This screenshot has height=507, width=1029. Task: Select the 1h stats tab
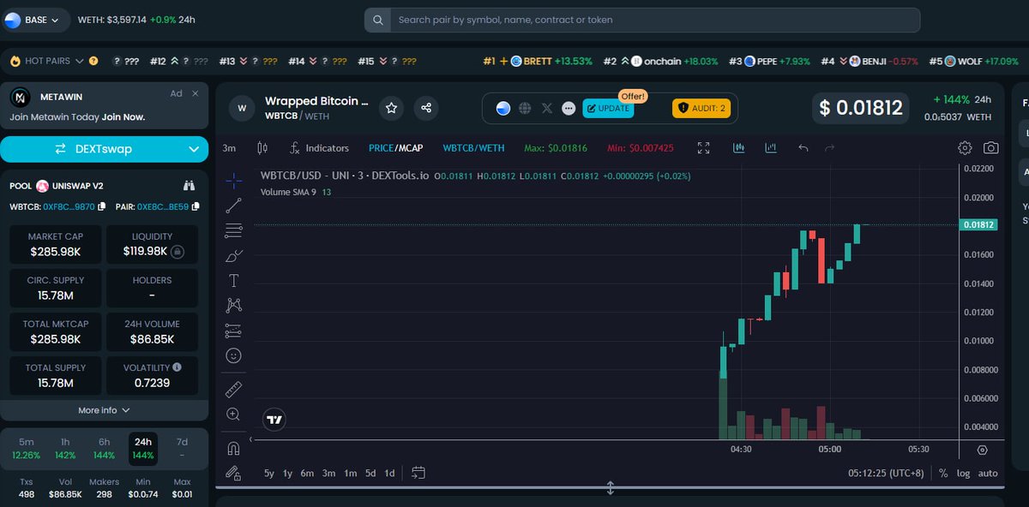point(65,448)
